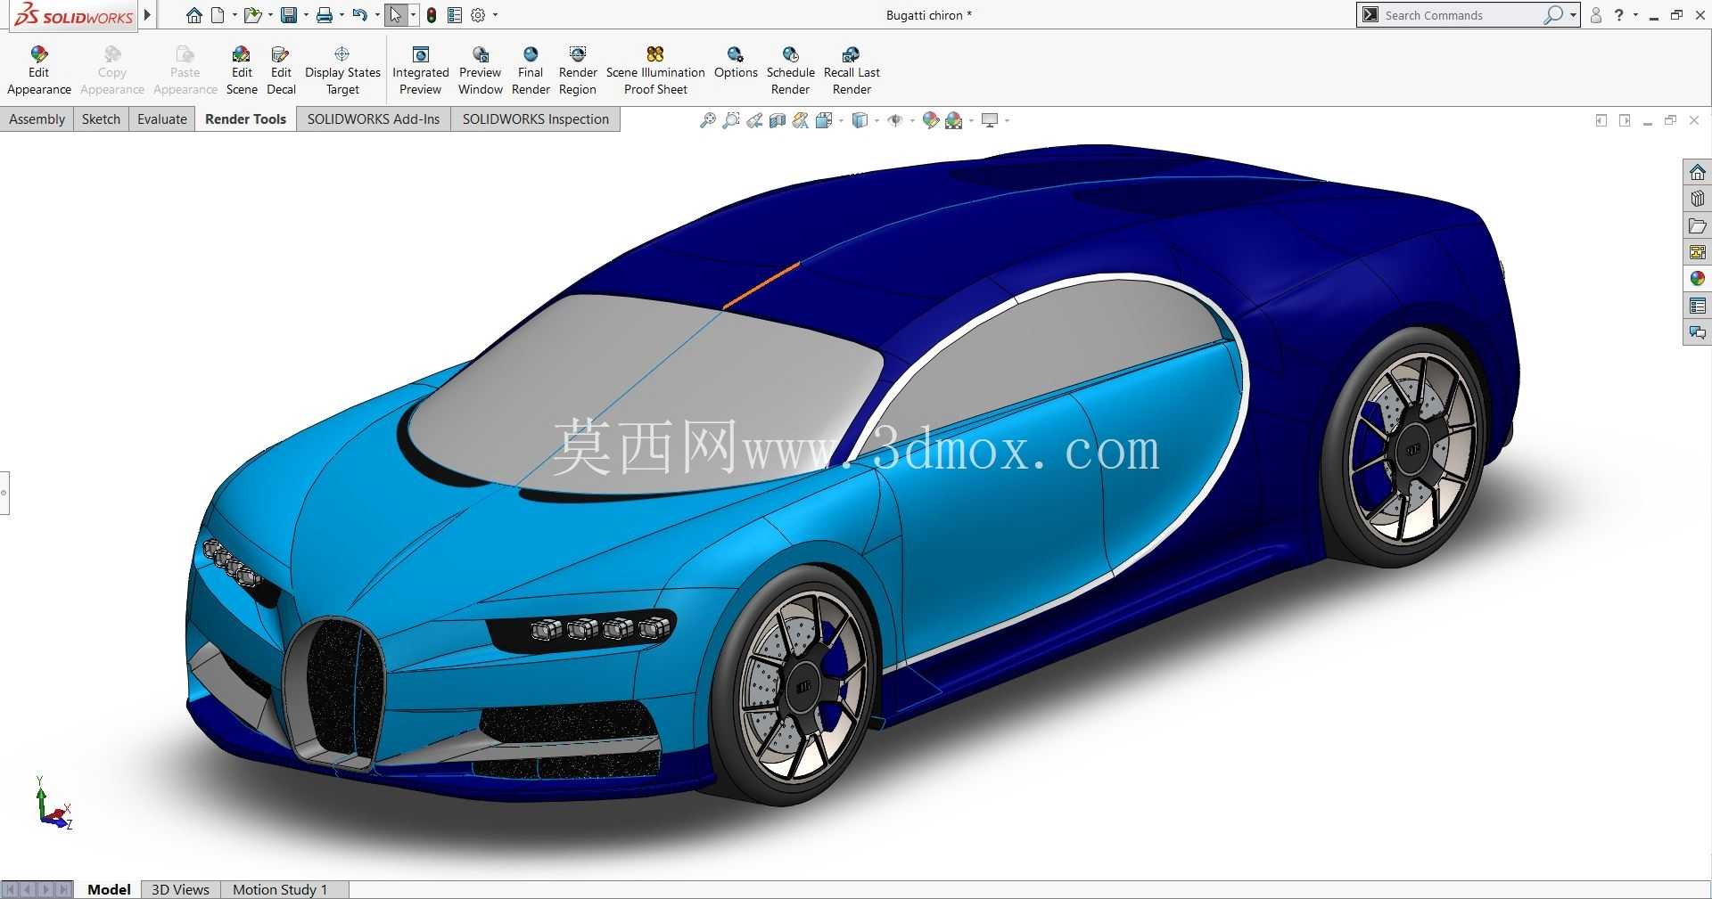Switch to the Sketch tab
Viewport: 1712px width, 899px height.
(101, 119)
